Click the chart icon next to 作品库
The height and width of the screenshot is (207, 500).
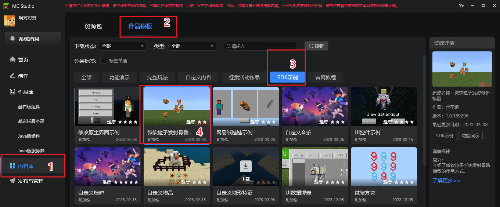[x=13, y=92]
